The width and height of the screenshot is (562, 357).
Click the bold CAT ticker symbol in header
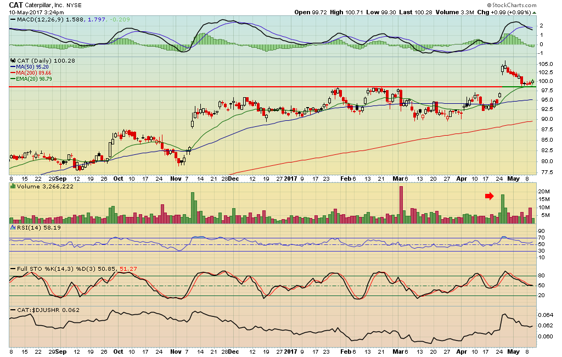16,5
